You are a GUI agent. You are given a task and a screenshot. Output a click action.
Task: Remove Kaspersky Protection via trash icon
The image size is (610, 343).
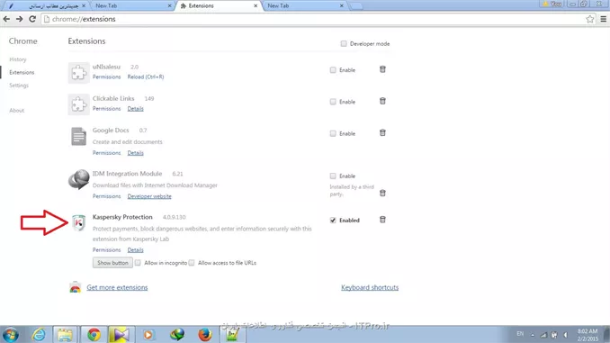pos(382,220)
